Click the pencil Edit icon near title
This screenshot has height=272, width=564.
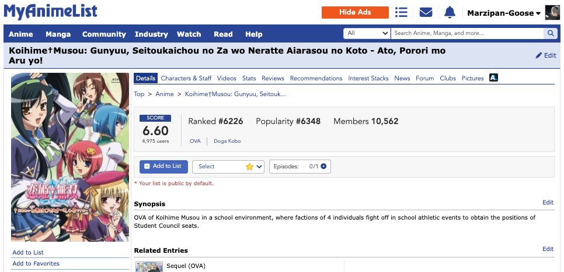(x=545, y=55)
